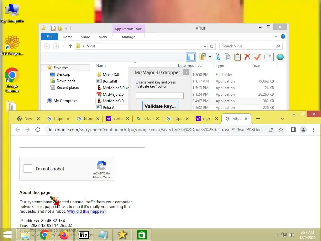Open the Home ribbon tab
321x241 pixels.
point(67,37)
